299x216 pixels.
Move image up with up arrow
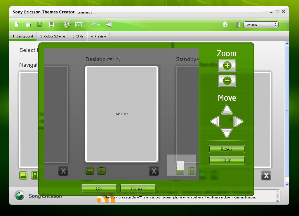(x=227, y=110)
